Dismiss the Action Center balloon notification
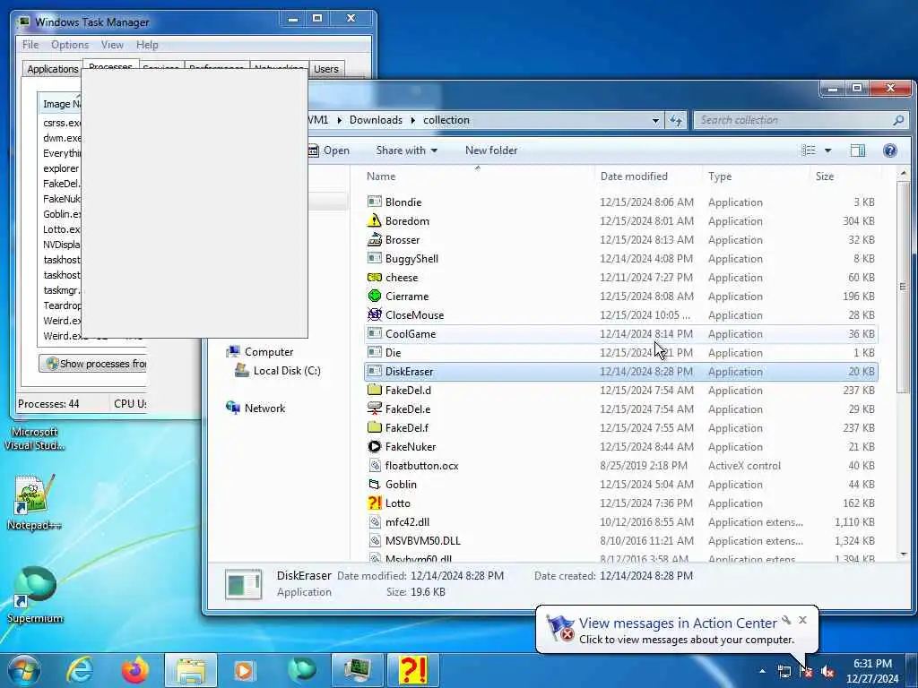918x688 pixels. 802,620
